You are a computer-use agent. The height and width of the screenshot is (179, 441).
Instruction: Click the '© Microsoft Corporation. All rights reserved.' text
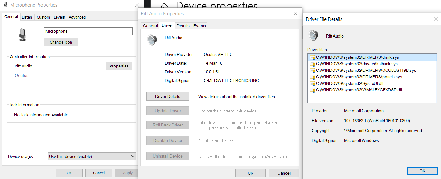point(384,131)
